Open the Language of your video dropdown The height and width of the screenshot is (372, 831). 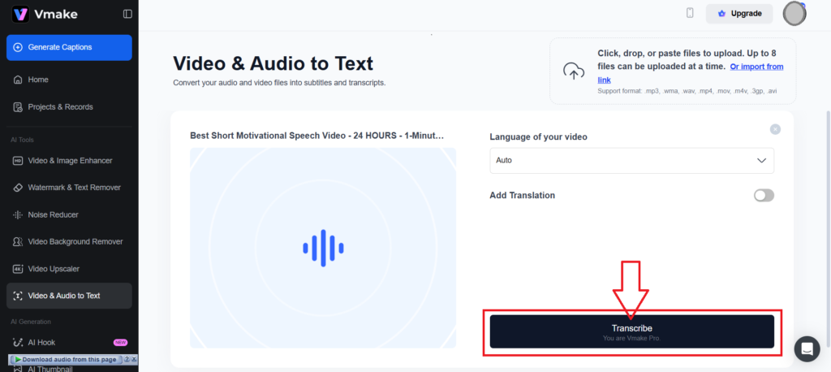631,161
